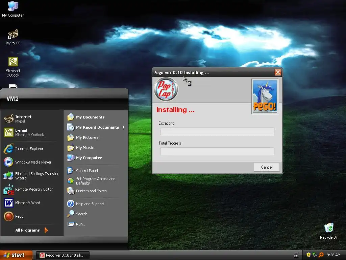Screen dimensions: 346x260
Task: Click the orange magnifier tray icon
Action: [x=321, y=255]
